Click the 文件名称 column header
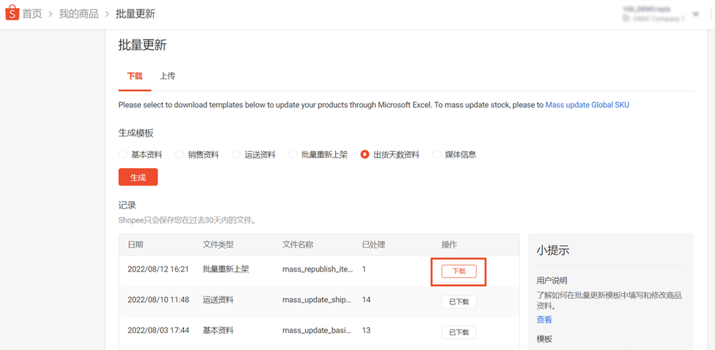Image resolution: width=715 pixels, height=350 pixels. tap(298, 244)
